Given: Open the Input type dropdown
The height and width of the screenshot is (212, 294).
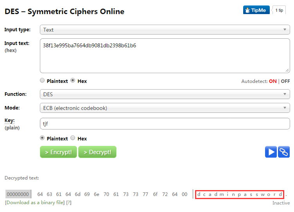Looking at the screenshot, I should pyautogui.click(x=165, y=30).
